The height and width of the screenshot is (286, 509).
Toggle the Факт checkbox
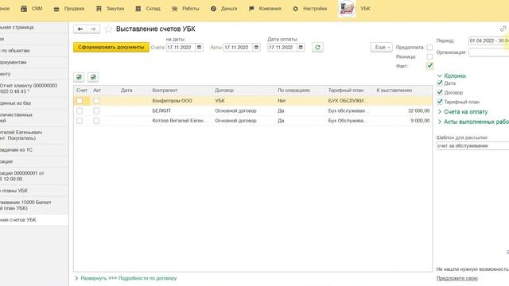[x=429, y=66]
